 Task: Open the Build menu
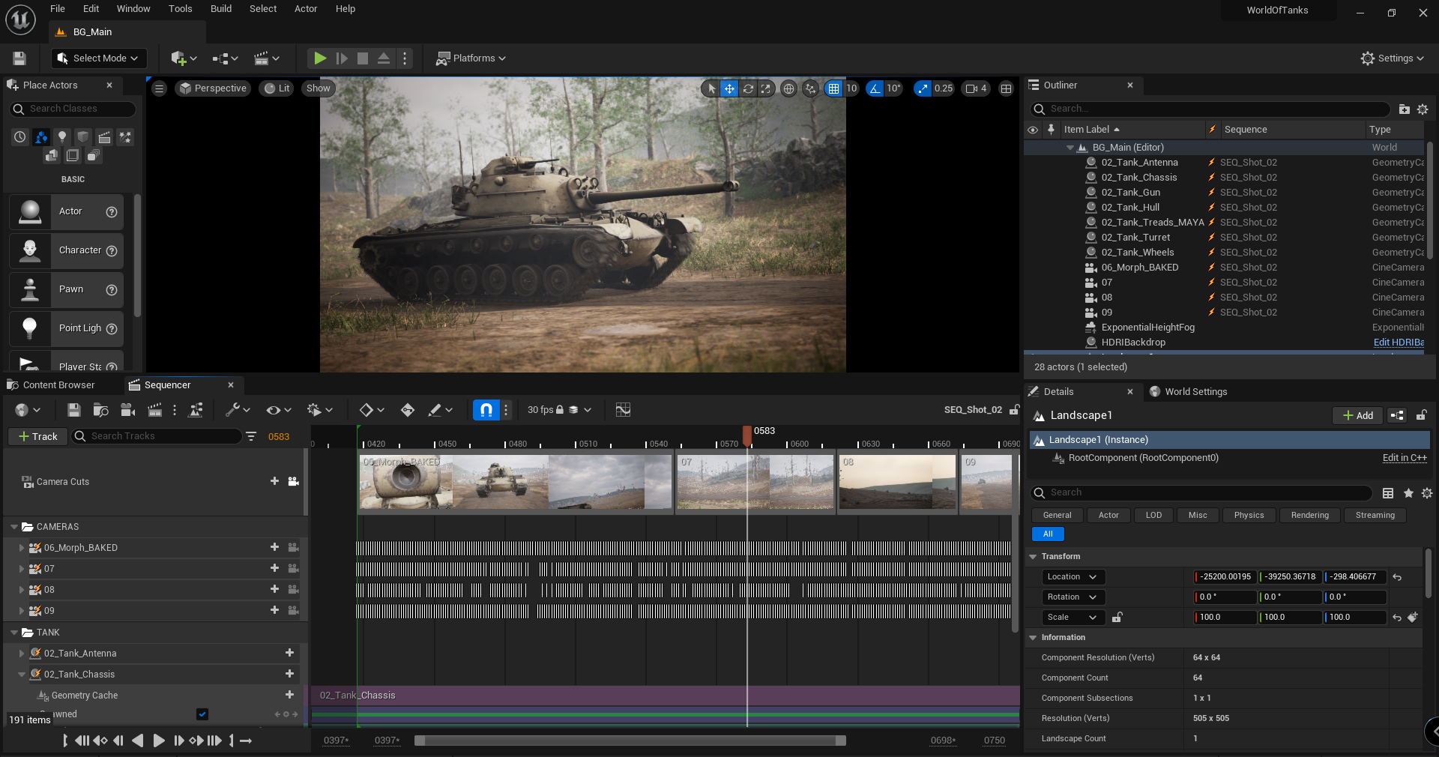[220, 9]
